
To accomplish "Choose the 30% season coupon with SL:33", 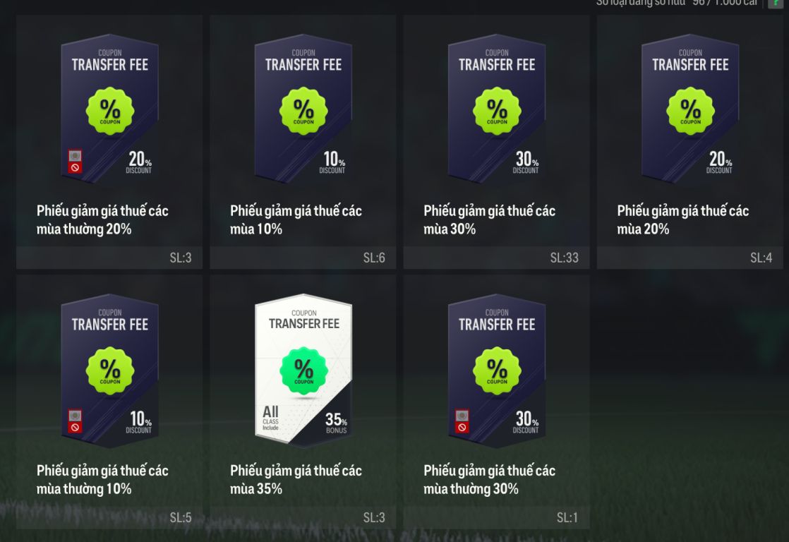I will (x=496, y=141).
